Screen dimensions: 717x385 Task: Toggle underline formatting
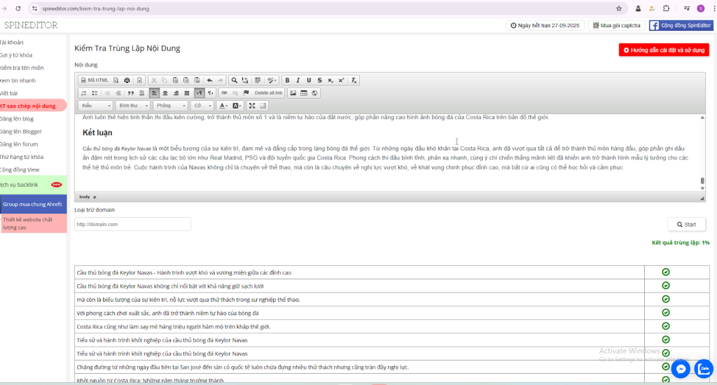point(309,80)
